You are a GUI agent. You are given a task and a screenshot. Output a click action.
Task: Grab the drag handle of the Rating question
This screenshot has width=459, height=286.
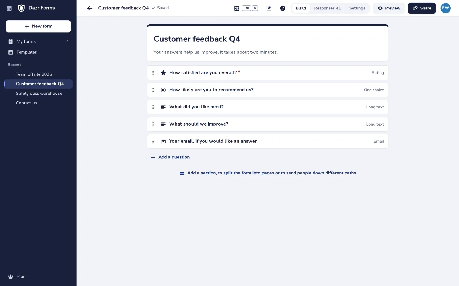tap(153, 73)
